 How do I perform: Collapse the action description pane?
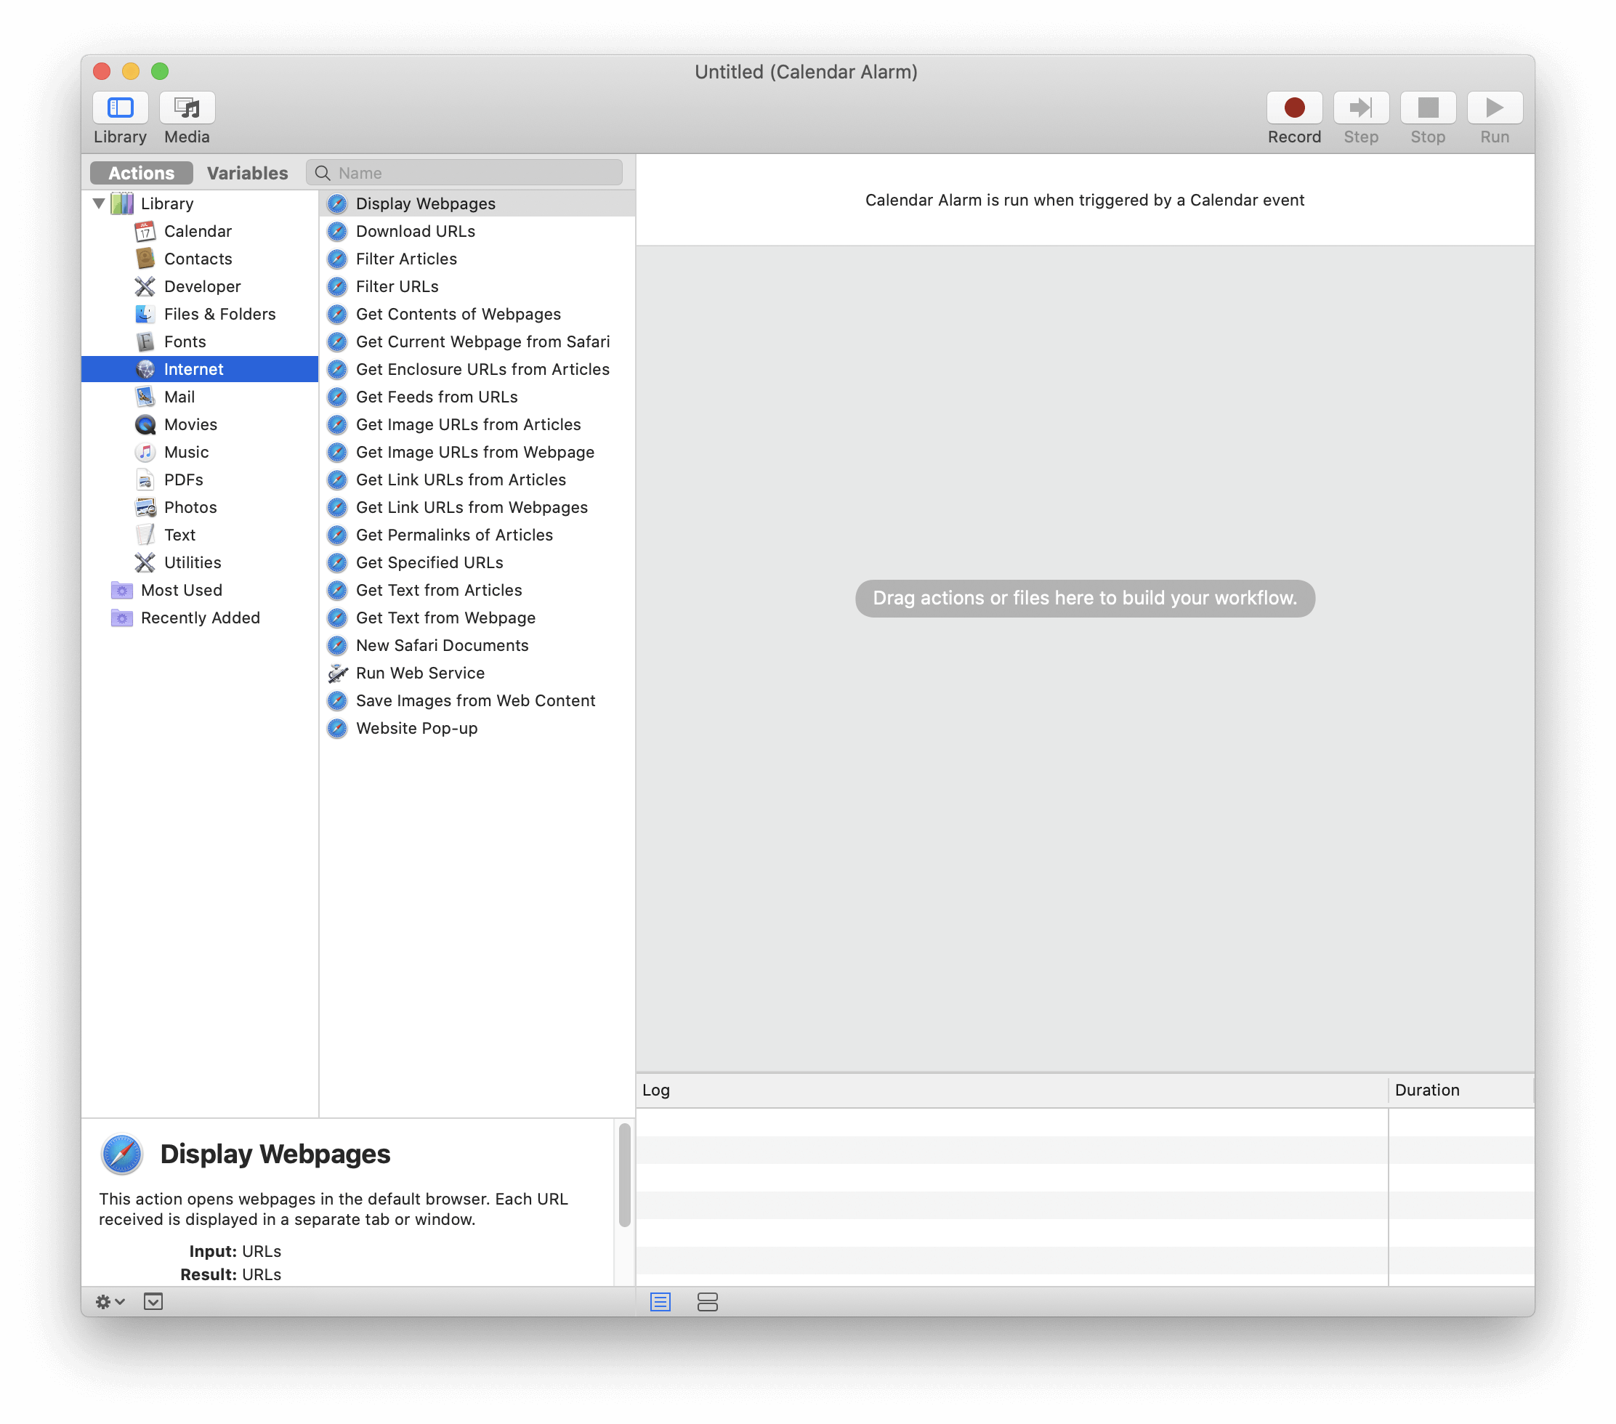pyautogui.click(x=153, y=1300)
